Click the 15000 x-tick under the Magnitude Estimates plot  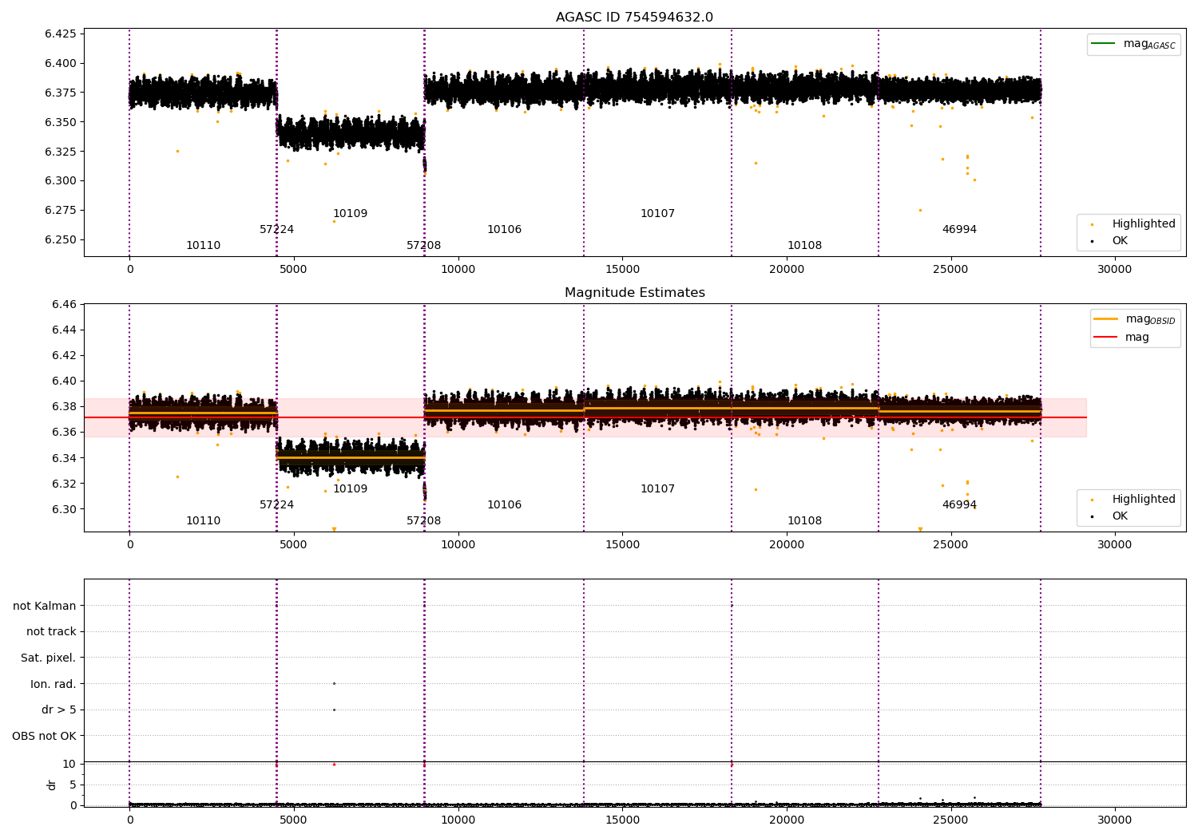pos(622,545)
